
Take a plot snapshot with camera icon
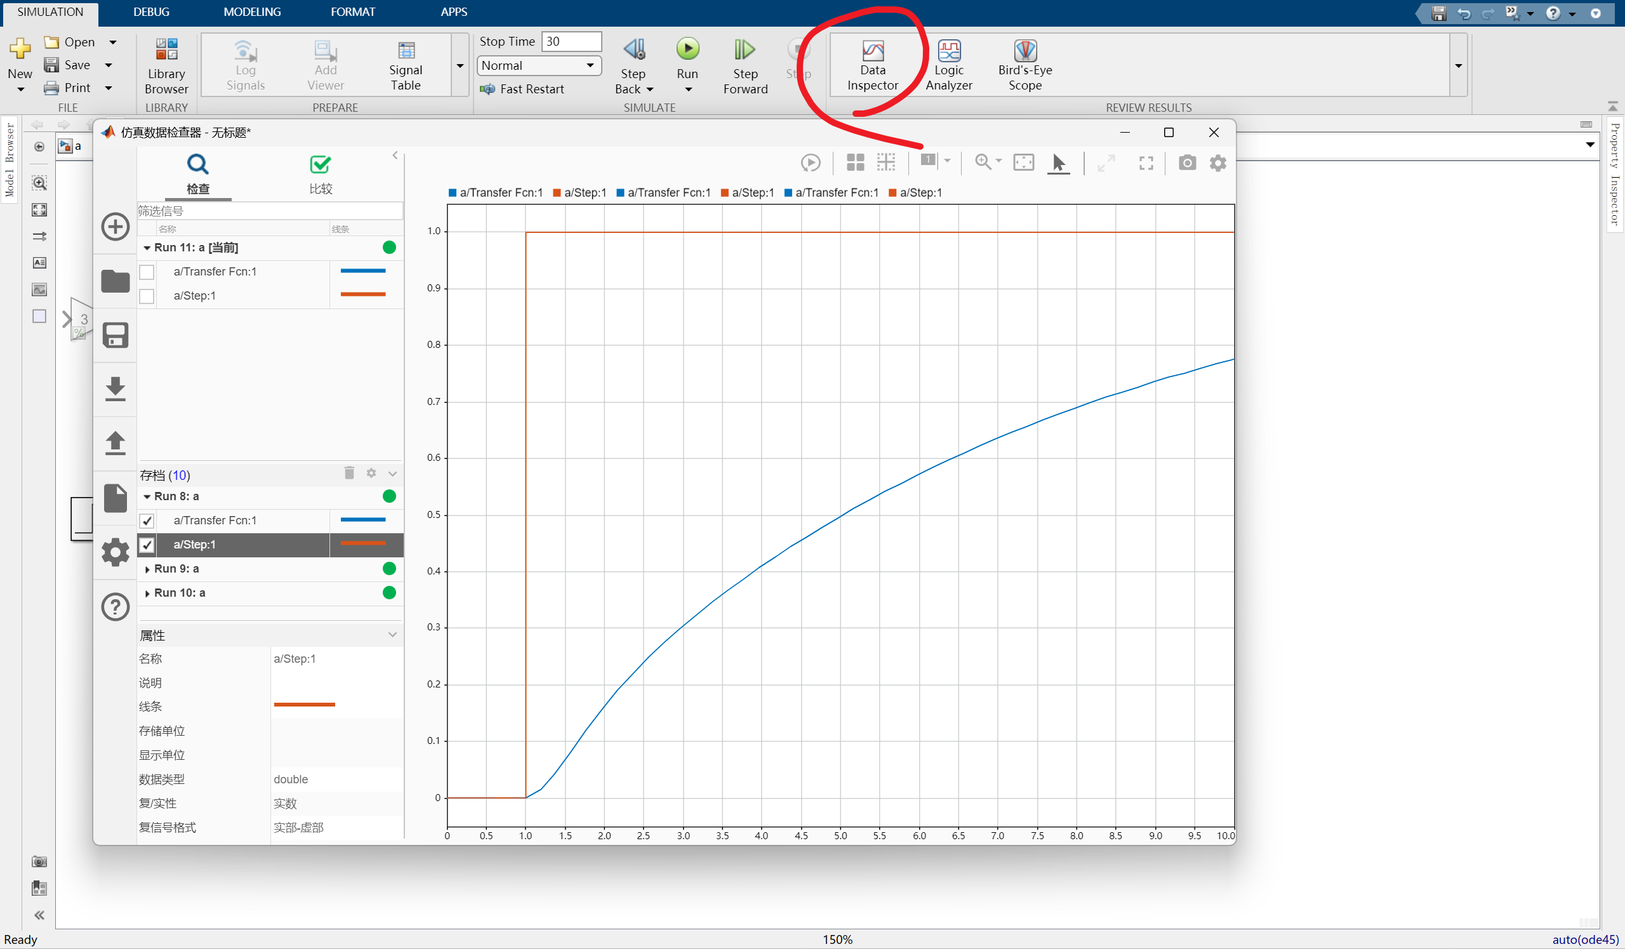1187,163
